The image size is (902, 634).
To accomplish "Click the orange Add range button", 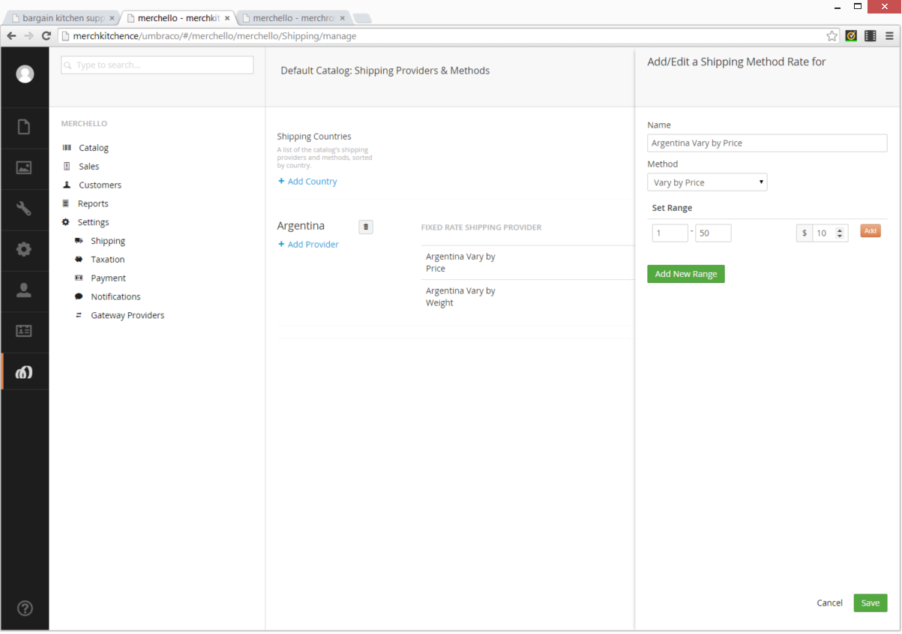I will tap(871, 231).
